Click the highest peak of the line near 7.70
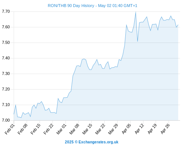The width and height of the screenshot is (183, 148). tap(136, 12)
